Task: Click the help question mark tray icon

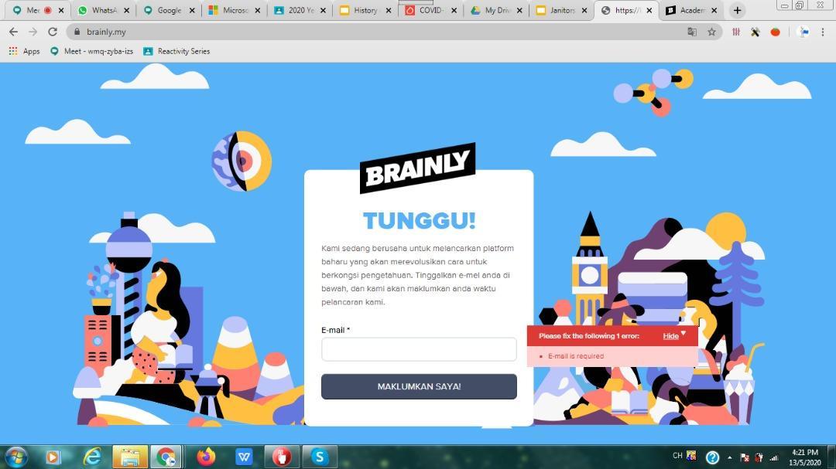Action: tap(712, 457)
